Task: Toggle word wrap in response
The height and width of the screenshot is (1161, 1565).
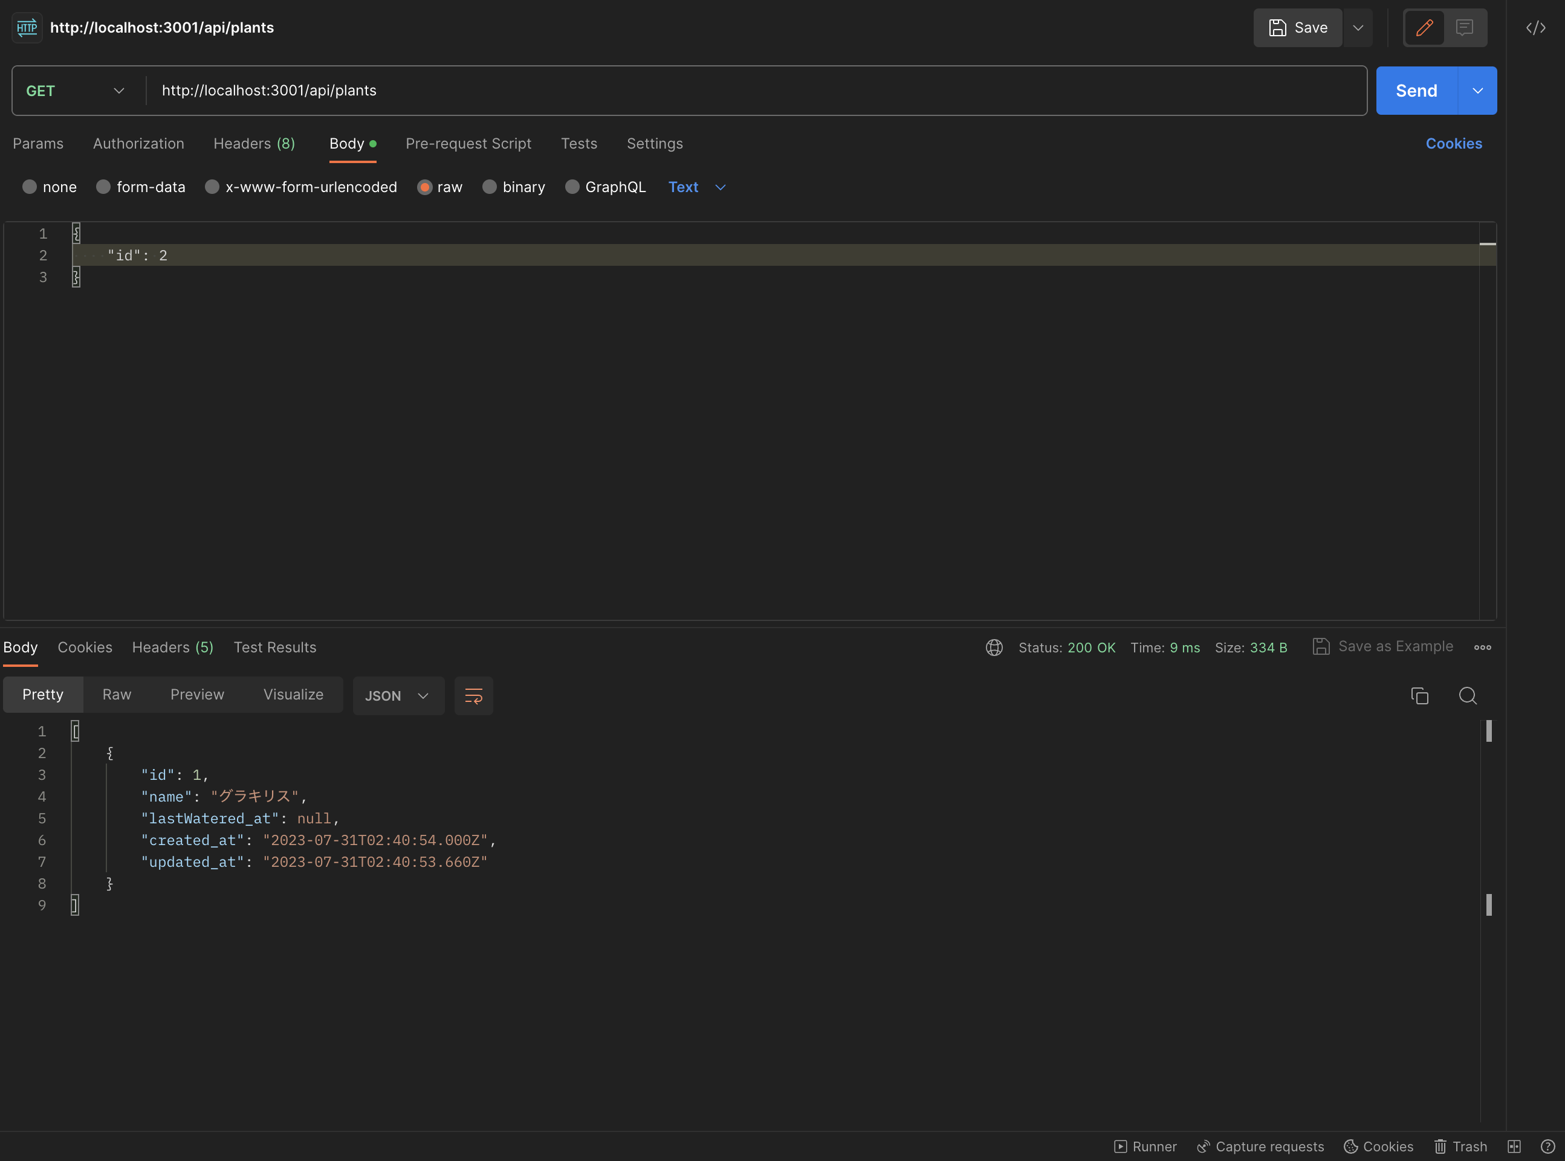Action: 473,696
